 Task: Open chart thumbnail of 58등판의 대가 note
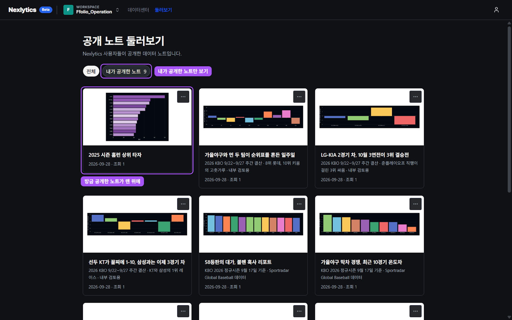(253, 224)
